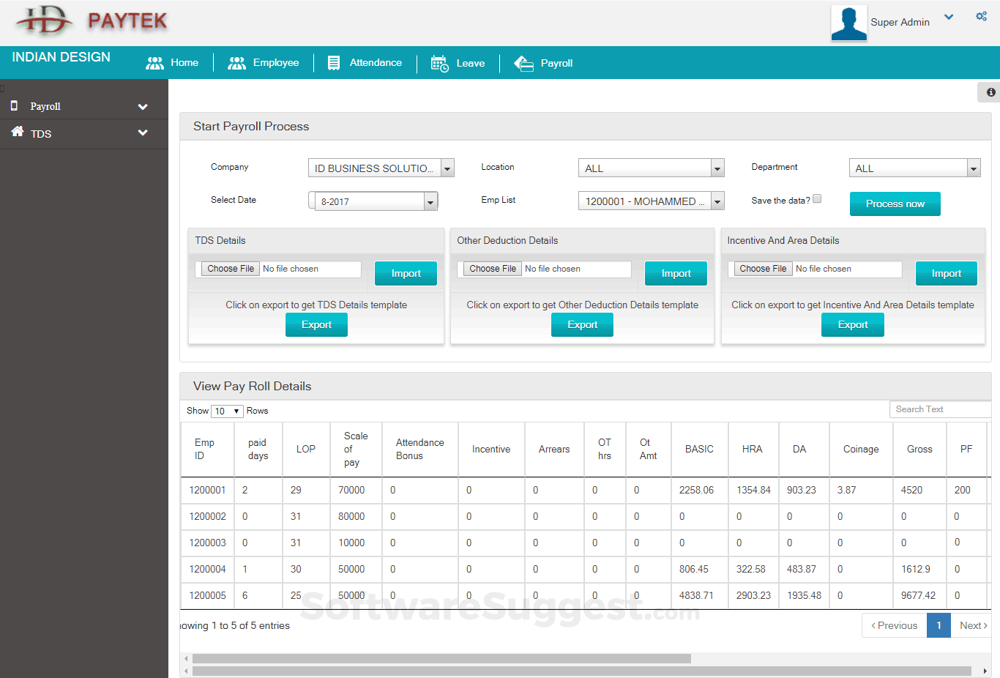Image resolution: width=1000 pixels, height=678 pixels.
Task: Click the Super Admin avatar image
Action: pyautogui.click(x=848, y=23)
